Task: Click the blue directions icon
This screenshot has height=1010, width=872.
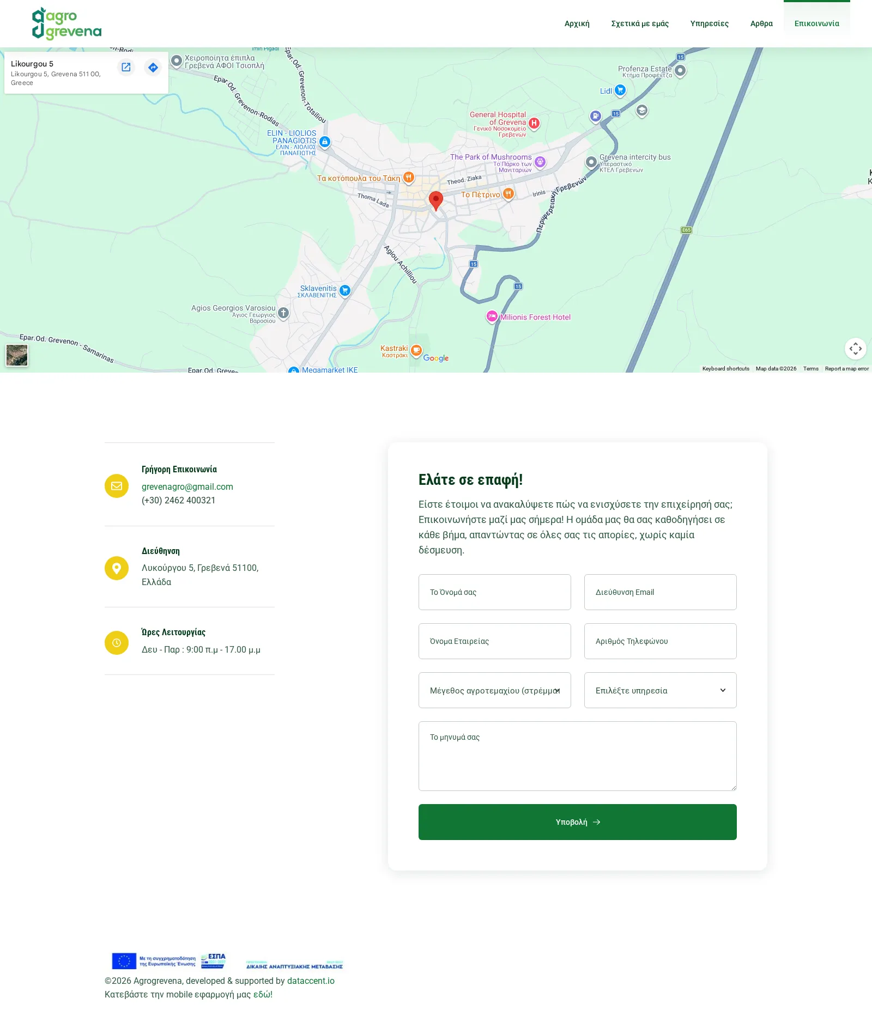Action: 153,67
